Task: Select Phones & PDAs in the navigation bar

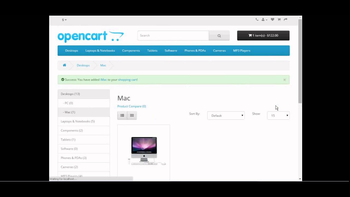Action: [x=195, y=51]
